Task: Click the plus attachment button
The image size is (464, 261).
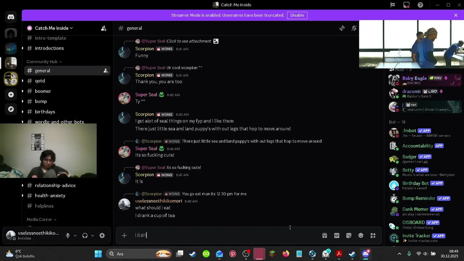Action: click(x=124, y=236)
